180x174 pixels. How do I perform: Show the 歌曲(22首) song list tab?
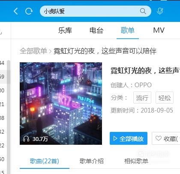coord(45,161)
